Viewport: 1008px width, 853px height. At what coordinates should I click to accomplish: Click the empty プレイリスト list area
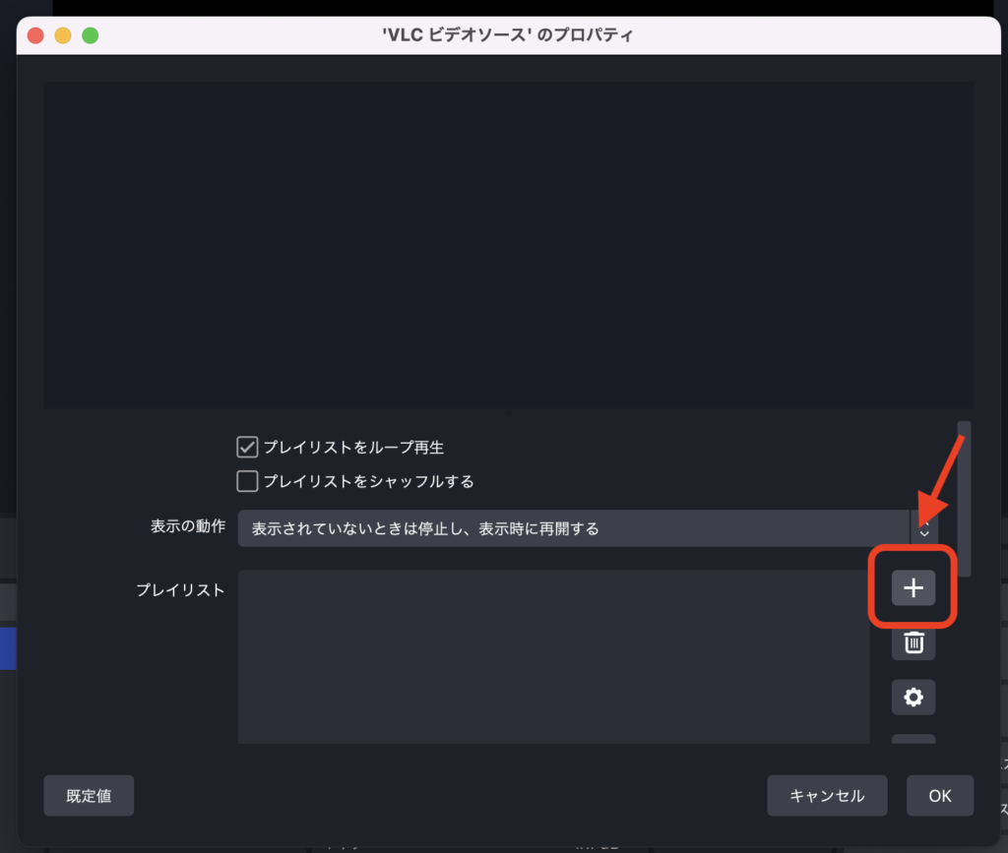click(553, 656)
